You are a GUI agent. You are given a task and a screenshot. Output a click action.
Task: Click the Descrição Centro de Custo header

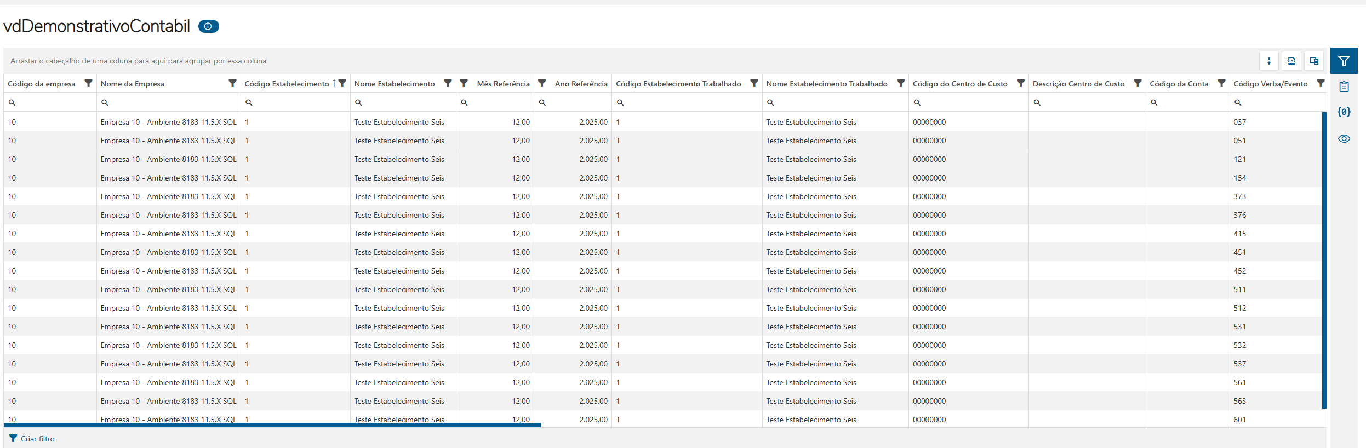coord(1078,84)
